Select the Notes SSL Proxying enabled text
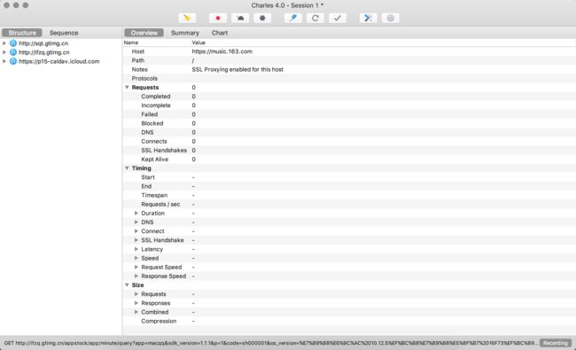576x350 pixels. click(x=237, y=69)
